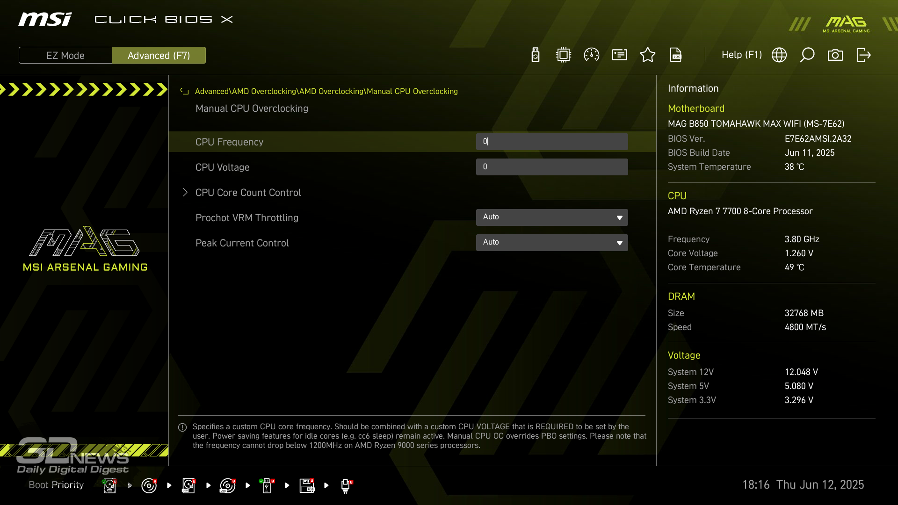This screenshot has width=898, height=505.
Task: Click the MSI logo
Action: click(x=45, y=19)
